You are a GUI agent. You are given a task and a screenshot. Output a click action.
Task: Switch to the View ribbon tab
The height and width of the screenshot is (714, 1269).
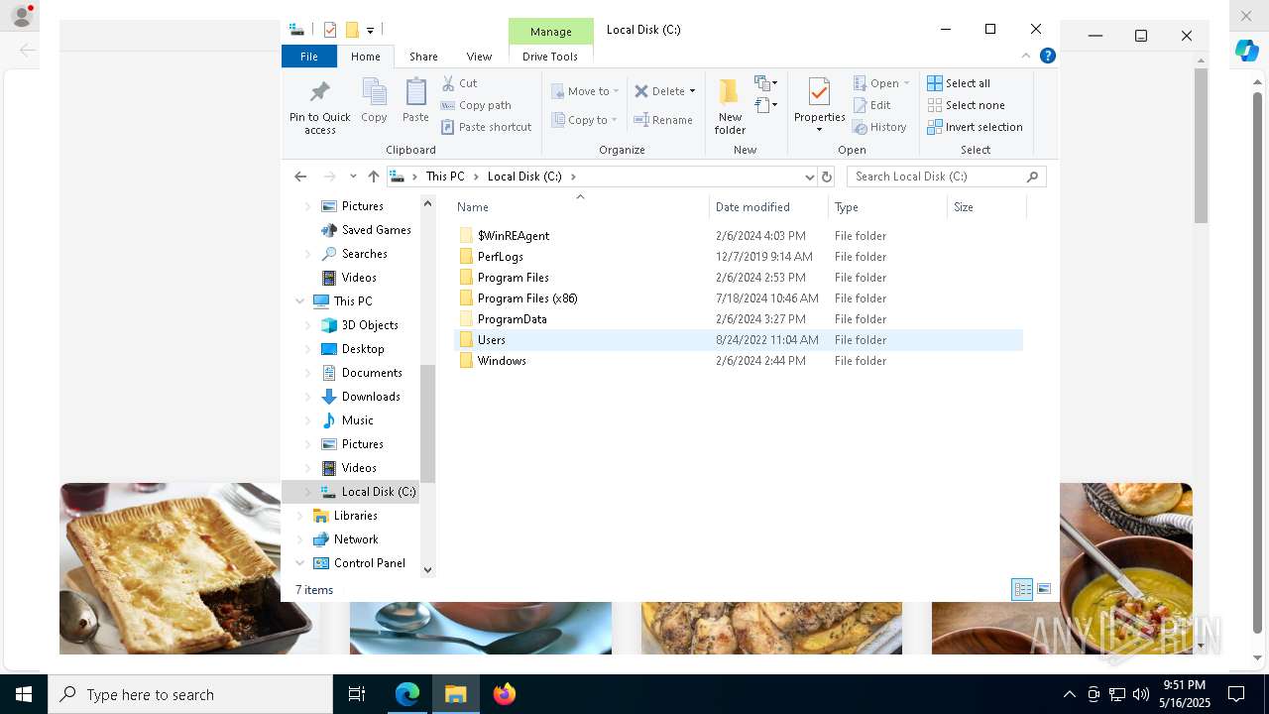coord(479,57)
